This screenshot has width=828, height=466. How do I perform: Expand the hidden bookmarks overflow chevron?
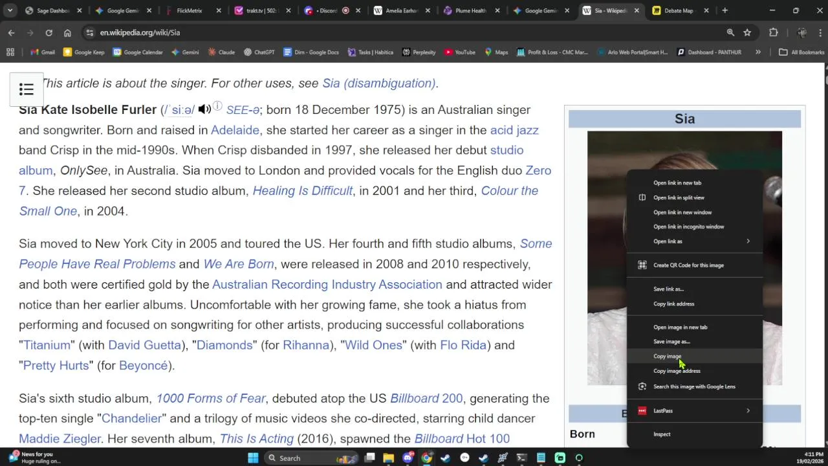coord(758,52)
